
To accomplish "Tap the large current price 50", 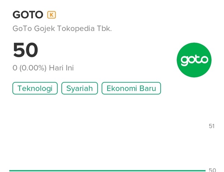I will (25, 50).
